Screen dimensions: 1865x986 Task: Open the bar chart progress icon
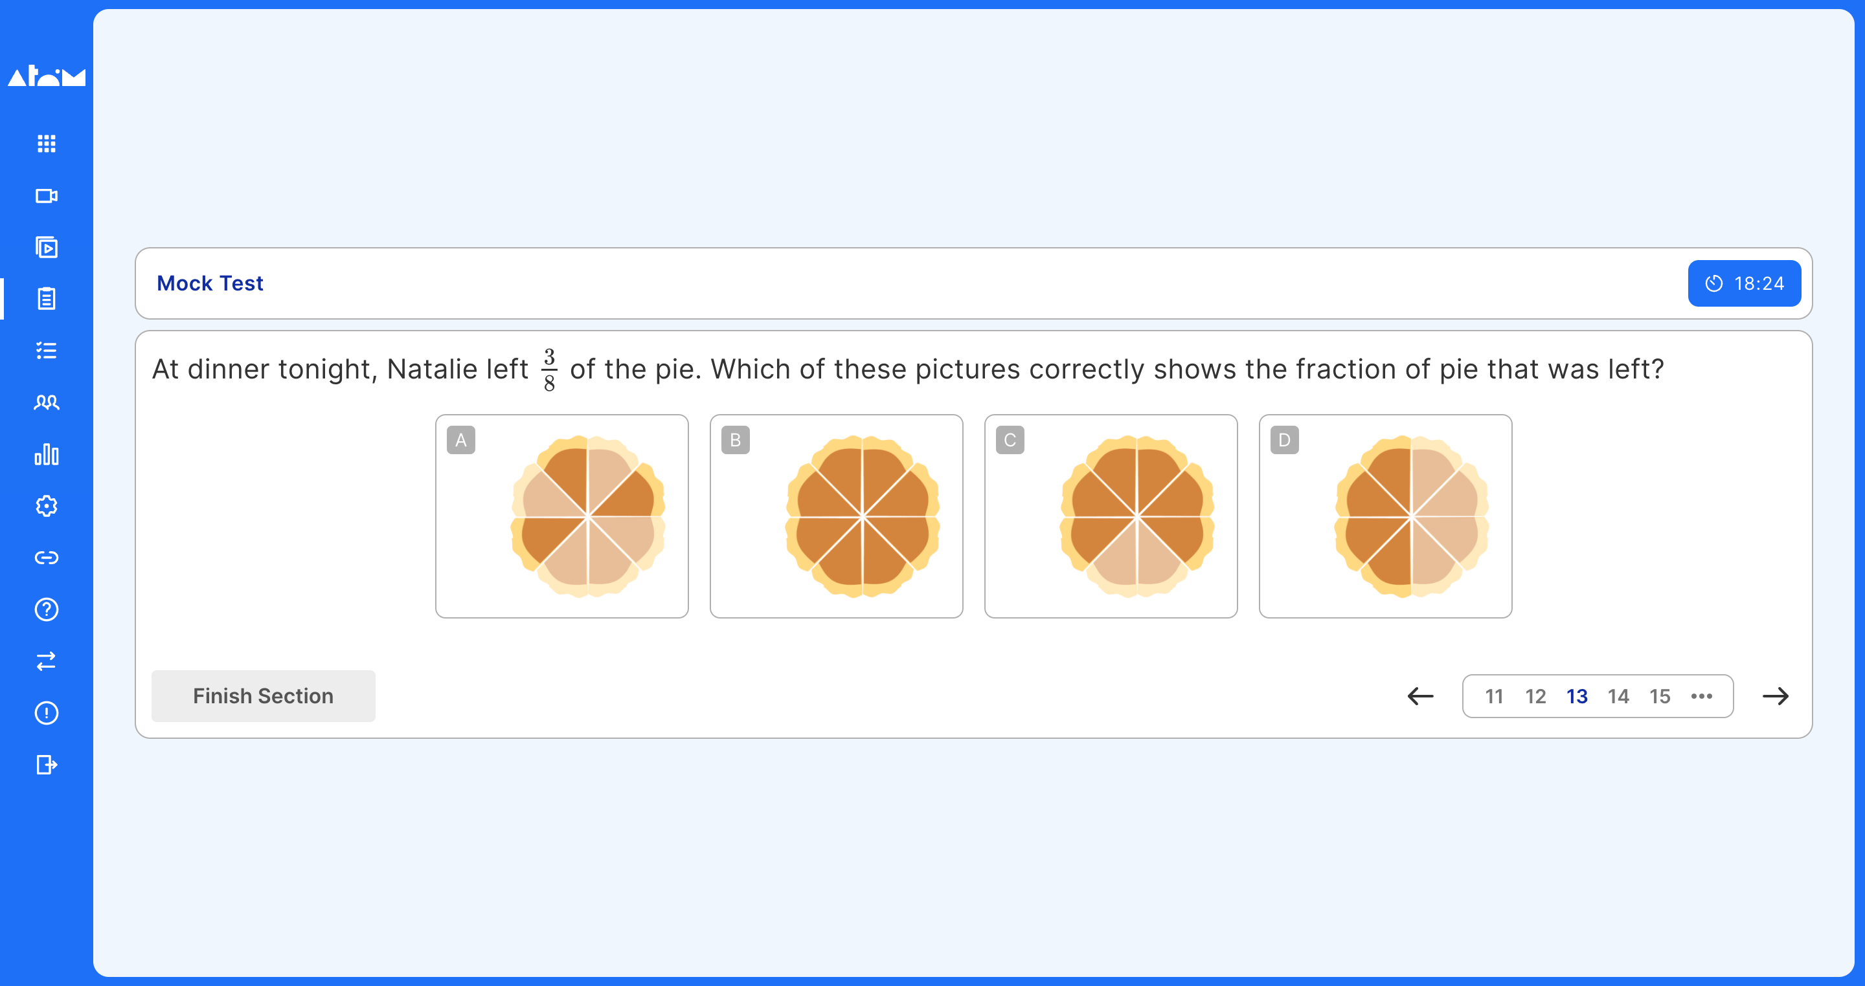pyautogui.click(x=47, y=454)
